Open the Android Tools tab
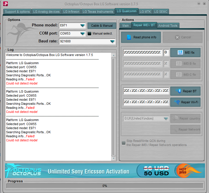This screenshot has width=209, height=193. click(x=168, y=26)
